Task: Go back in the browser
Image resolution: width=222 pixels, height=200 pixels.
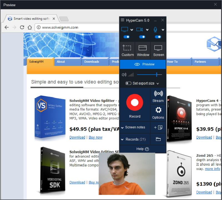Action: pos(7,27)
